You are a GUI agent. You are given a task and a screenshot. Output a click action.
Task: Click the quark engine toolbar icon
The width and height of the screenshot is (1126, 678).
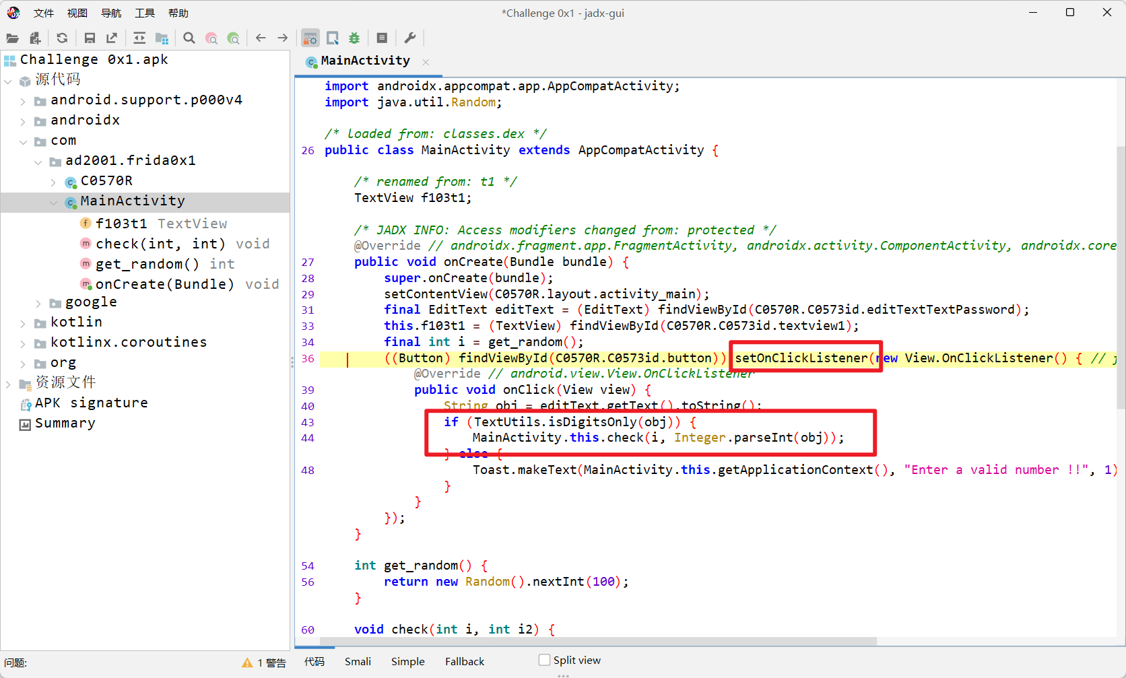(333, 38)
